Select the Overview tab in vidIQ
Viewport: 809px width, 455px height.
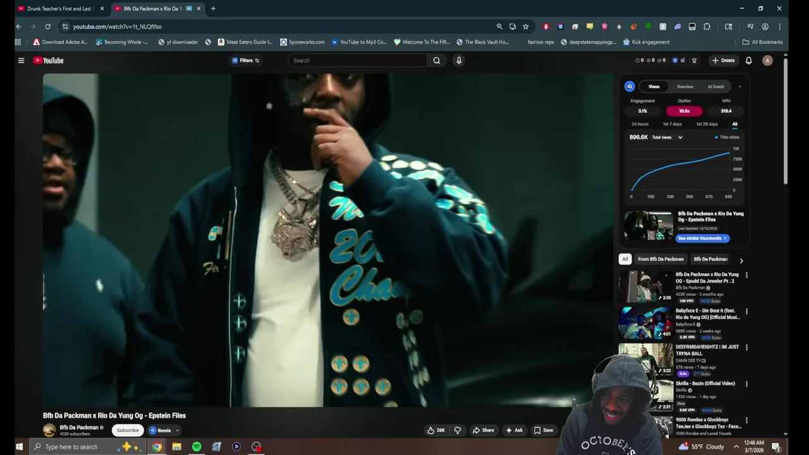tap(685, 87)
